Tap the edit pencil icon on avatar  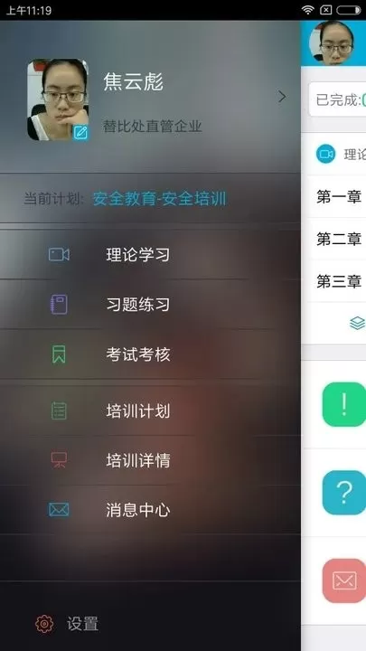click(x=80, y=132)
